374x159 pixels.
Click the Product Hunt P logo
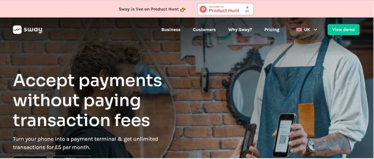coord(203,9)
